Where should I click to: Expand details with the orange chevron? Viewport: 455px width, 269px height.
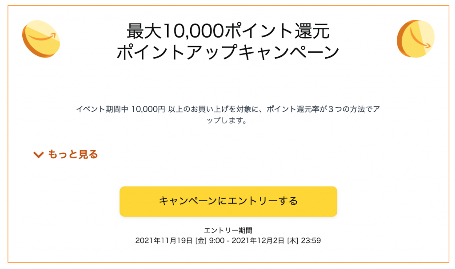(x=39, y=155)
